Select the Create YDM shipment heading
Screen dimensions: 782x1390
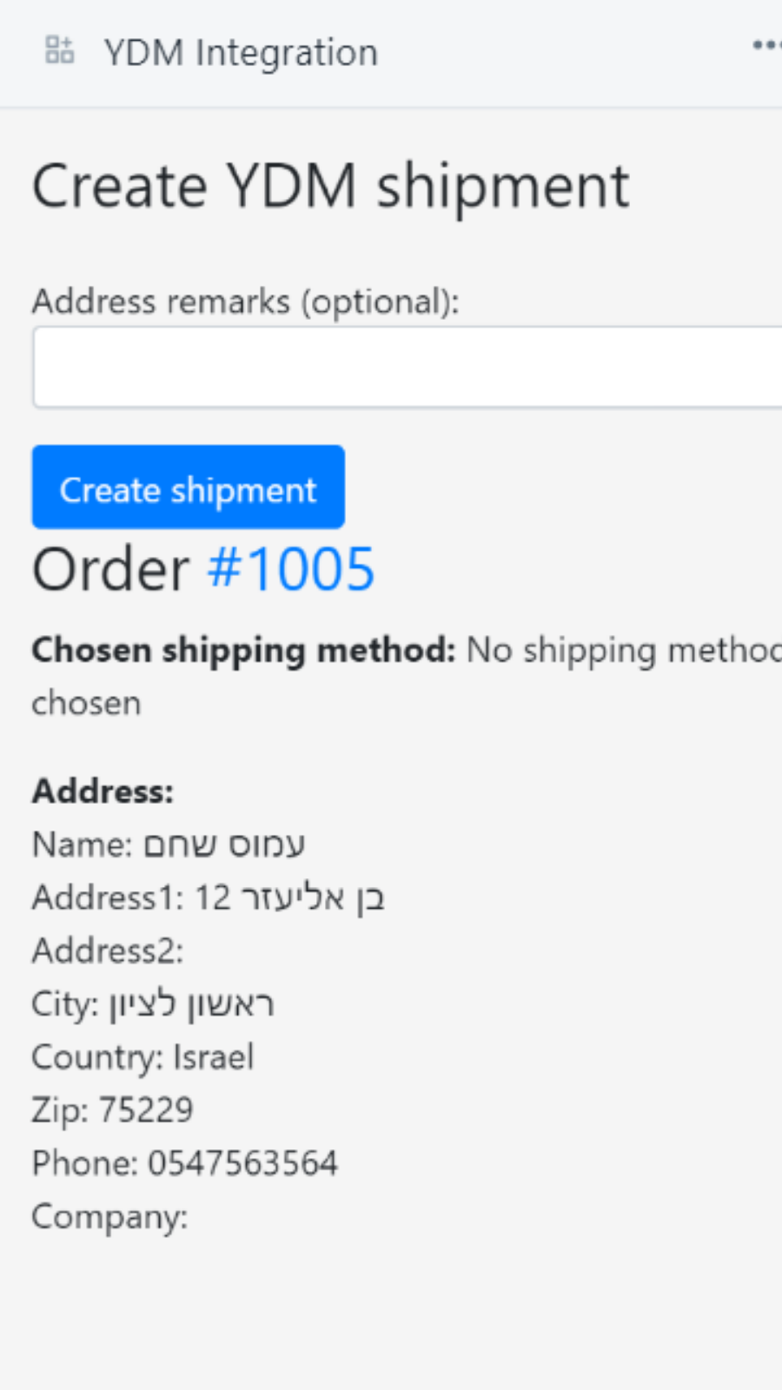[x=330, y=184]
